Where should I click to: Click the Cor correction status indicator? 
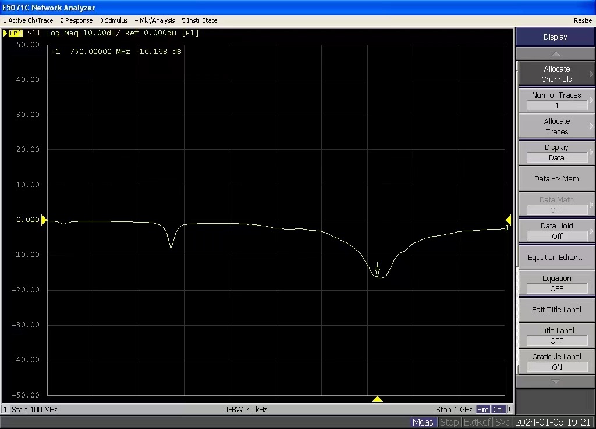point(498,409)
